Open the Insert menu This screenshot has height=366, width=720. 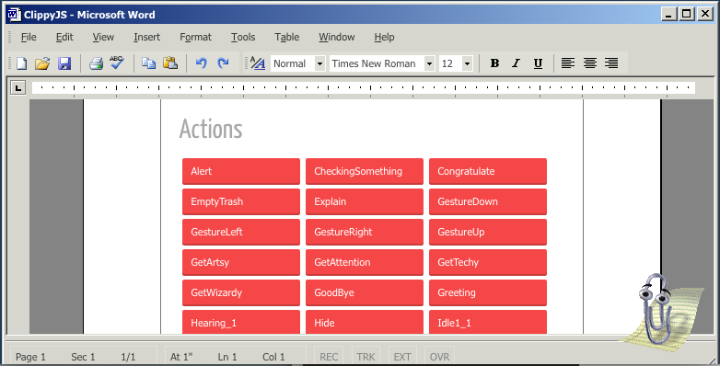147,37
